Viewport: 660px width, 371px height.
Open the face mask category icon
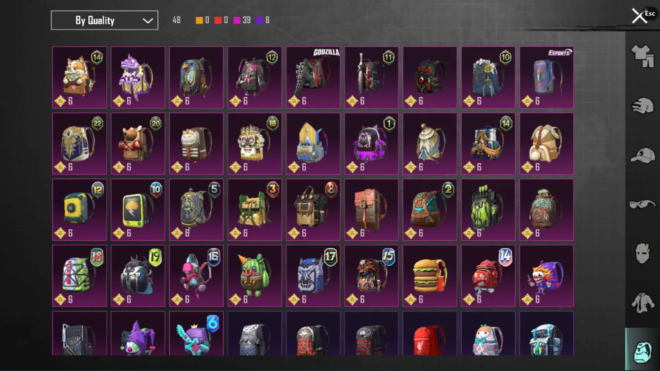(642, 254)
